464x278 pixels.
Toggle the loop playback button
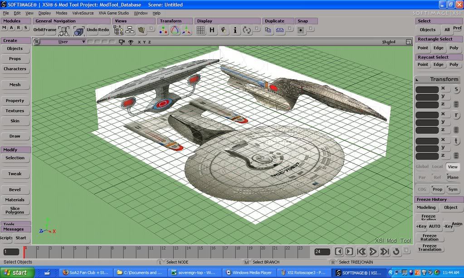coord(396,251)
